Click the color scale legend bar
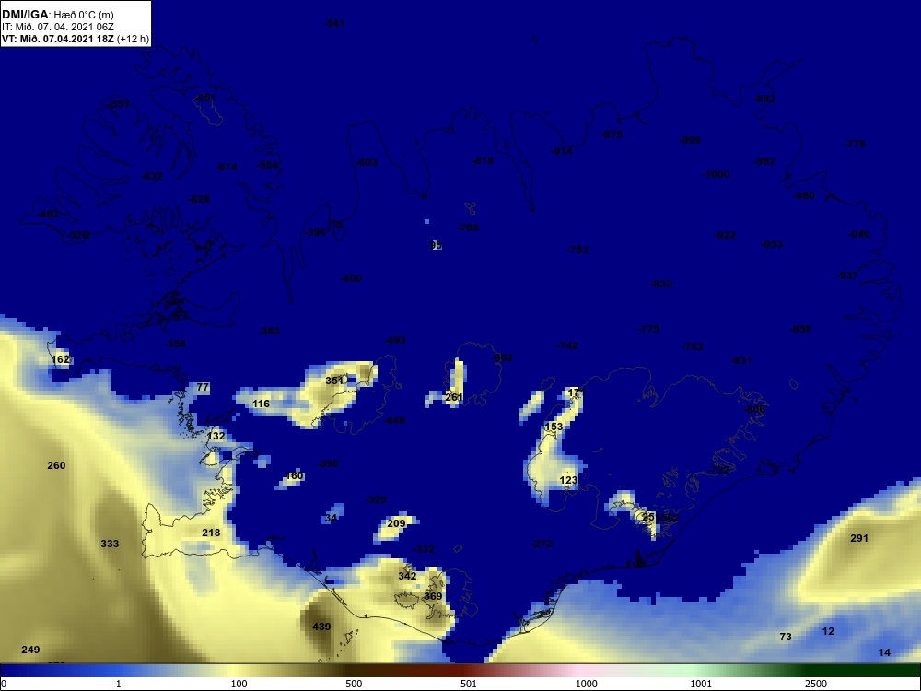This screenshot has width=921, height=691. (x=460, y=671)
